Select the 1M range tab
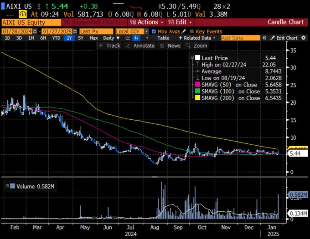The width and height of the screenshot is (310, 239). [31, 38]
